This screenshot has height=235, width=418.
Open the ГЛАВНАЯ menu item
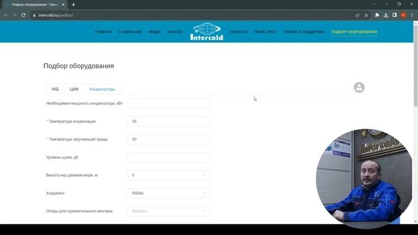pos(103,32)
